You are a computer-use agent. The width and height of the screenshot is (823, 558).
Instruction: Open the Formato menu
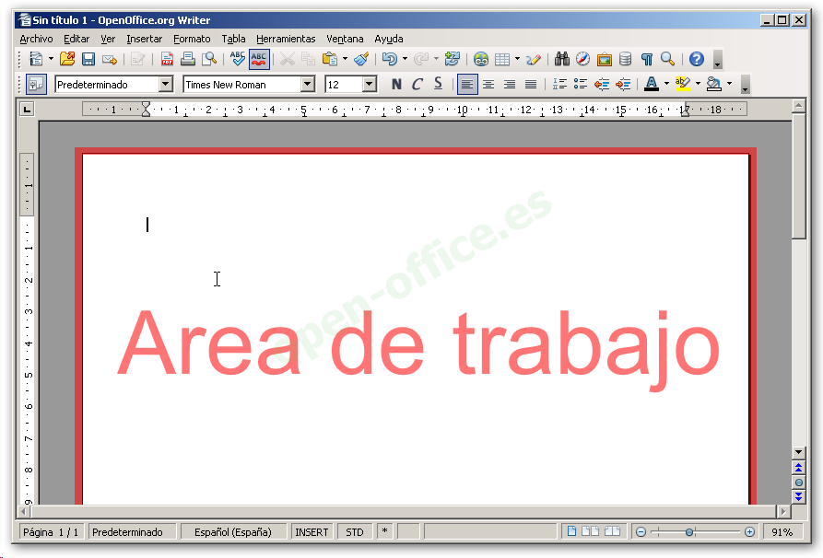(192, 39)
